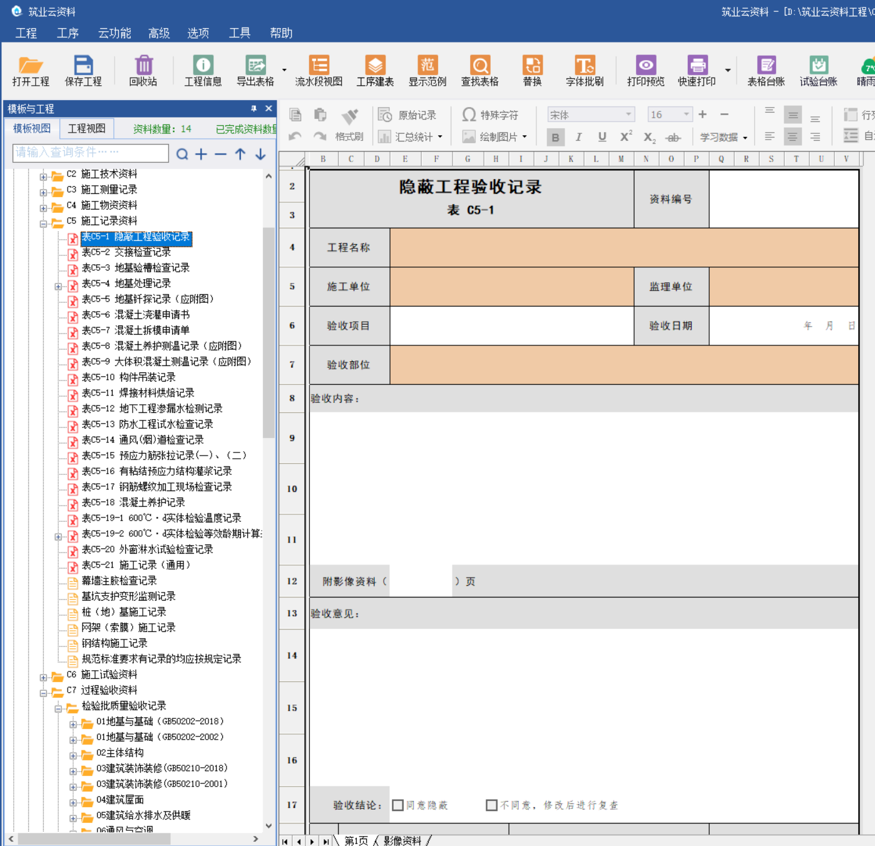This screenshot has width=875, height=846.
Task: Click the copy icon in edit toolbar
Action: [x=295, y=115]
